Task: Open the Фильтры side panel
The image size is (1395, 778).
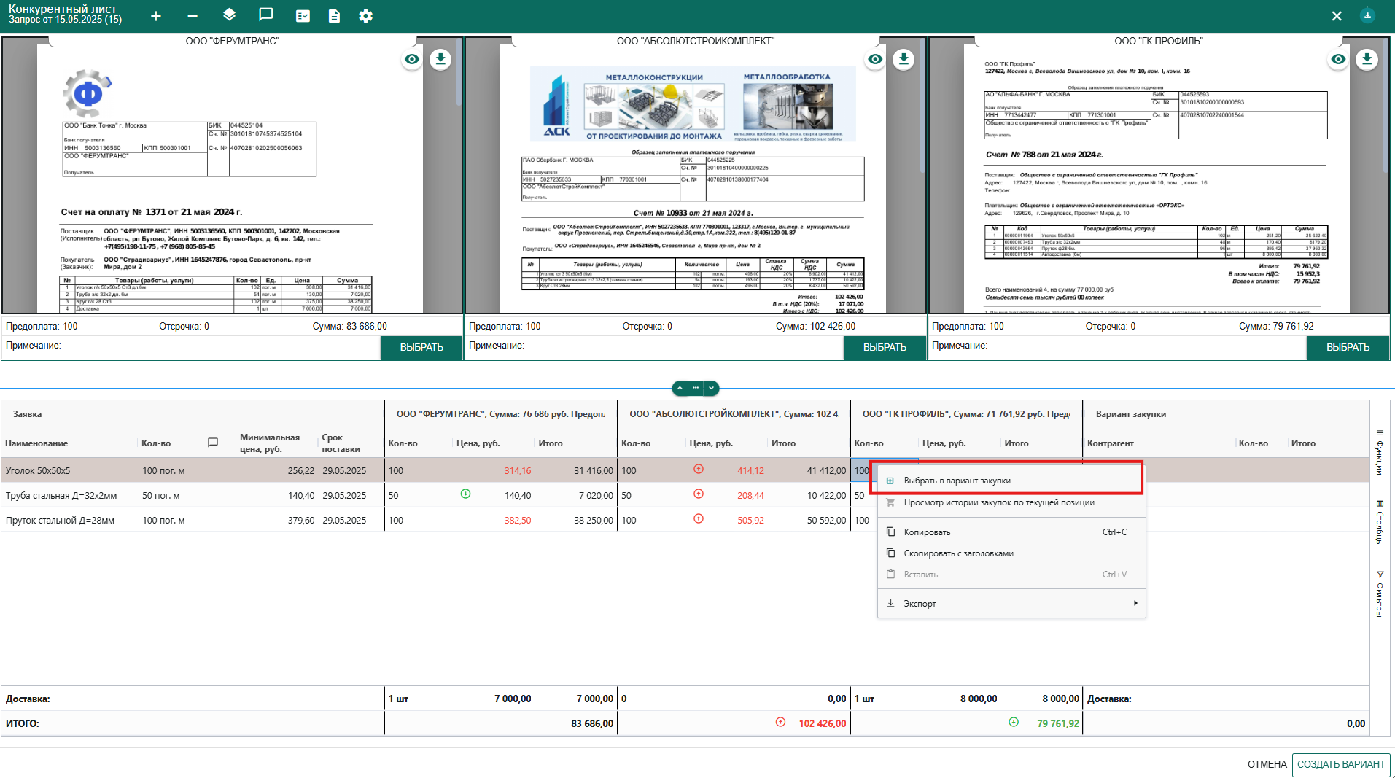Action: [x=1380, y=594]
